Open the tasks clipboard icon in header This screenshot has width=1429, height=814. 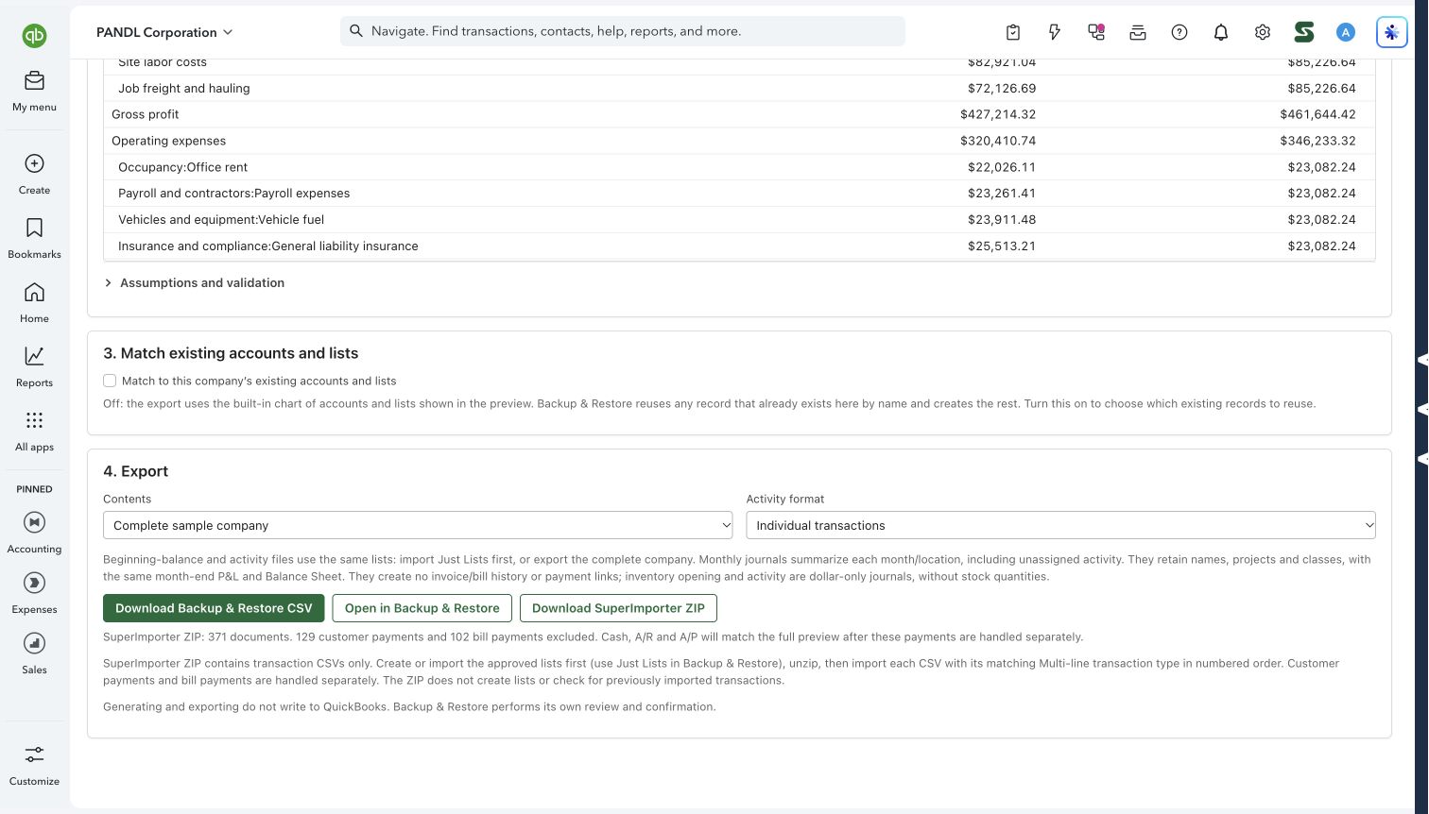(x=1013, y=32)
